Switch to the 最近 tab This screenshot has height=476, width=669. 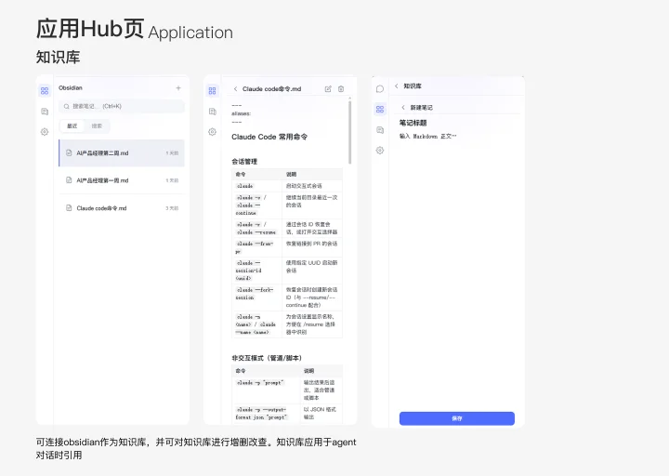click(x=72, y=126)
